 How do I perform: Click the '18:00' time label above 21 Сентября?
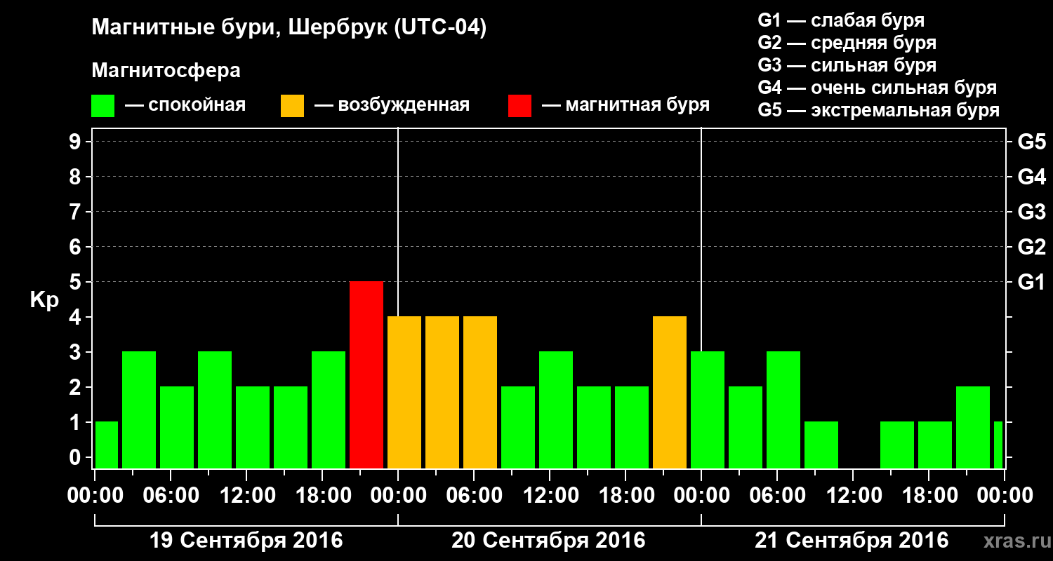point(929,496)
